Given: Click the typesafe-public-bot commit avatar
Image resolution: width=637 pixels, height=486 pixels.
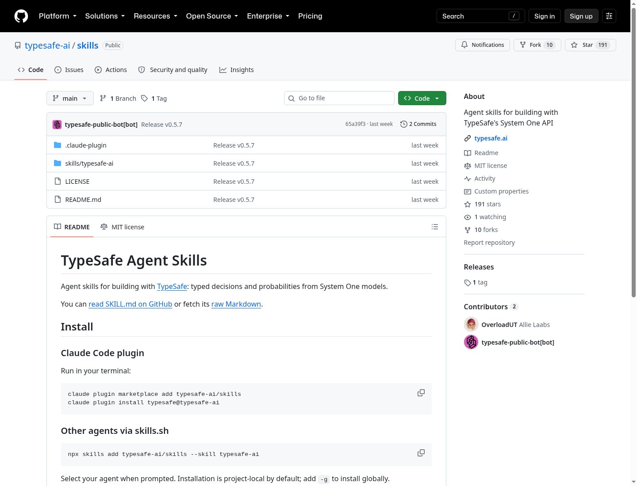Looking at the screenshot, I should pos(57,125).
